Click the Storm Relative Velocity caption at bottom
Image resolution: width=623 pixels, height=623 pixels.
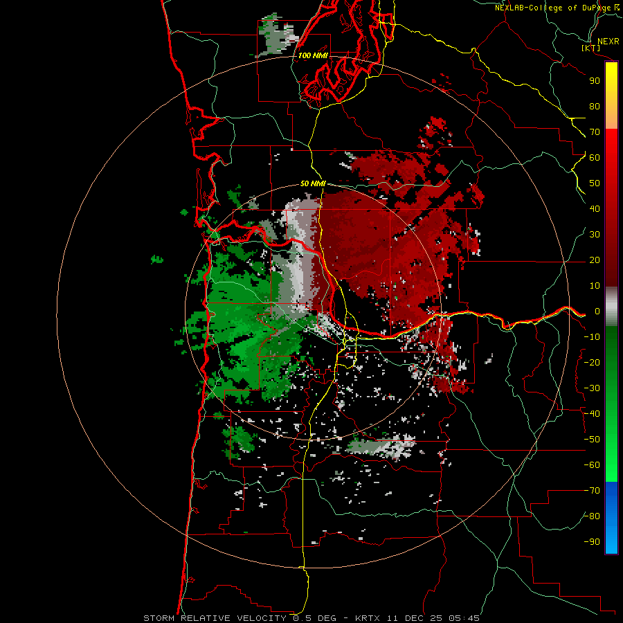pos(311,618)
